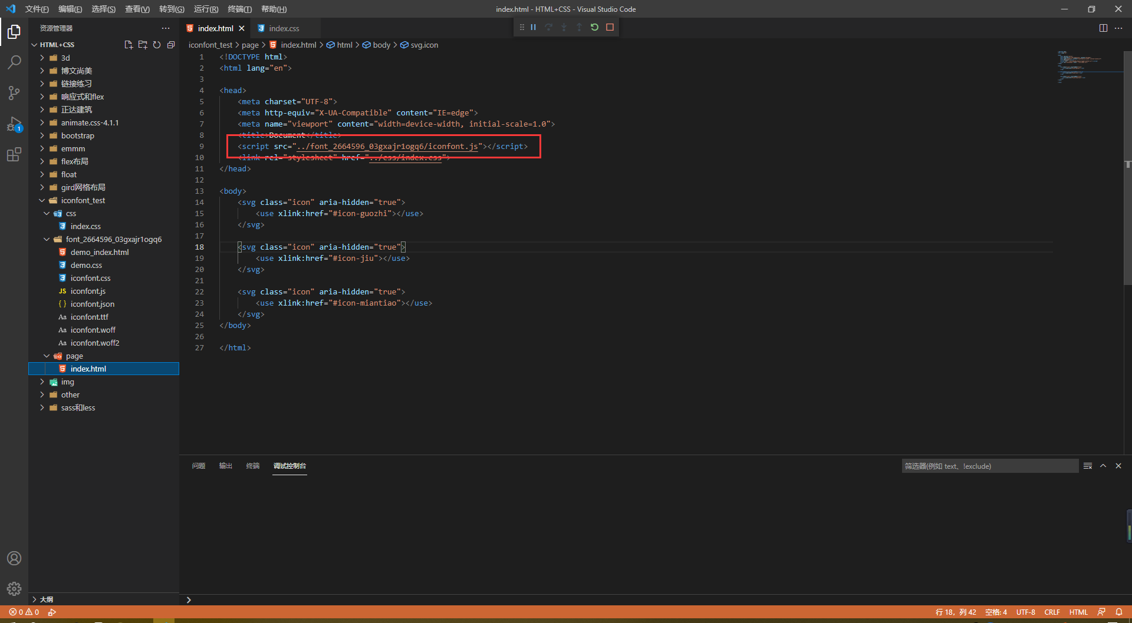Click the debug console filter input
The width and height of the screenshot is (1132, 623).
click(x=989, y=466)
